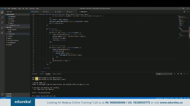Open the Explorer view in activity bar

2,12
